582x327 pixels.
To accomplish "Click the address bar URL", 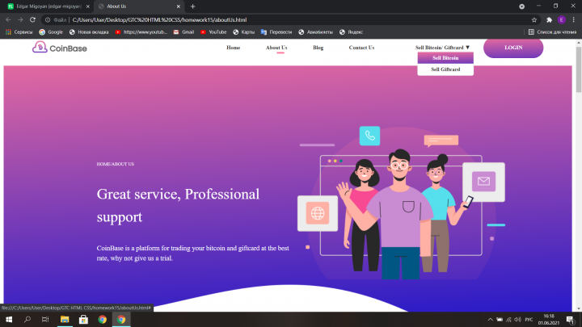I will (x=159, y=20).
